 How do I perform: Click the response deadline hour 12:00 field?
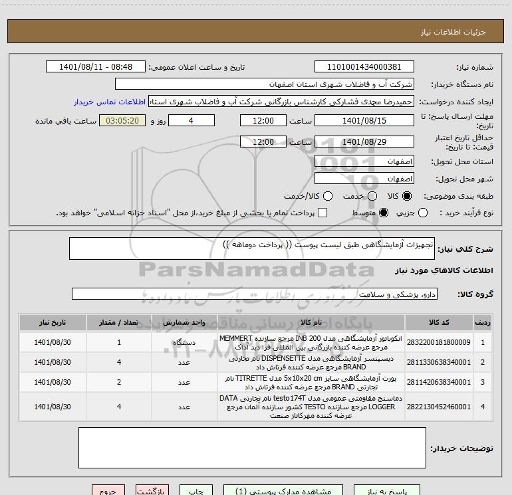pyautogui.click(x=263, y=120)
